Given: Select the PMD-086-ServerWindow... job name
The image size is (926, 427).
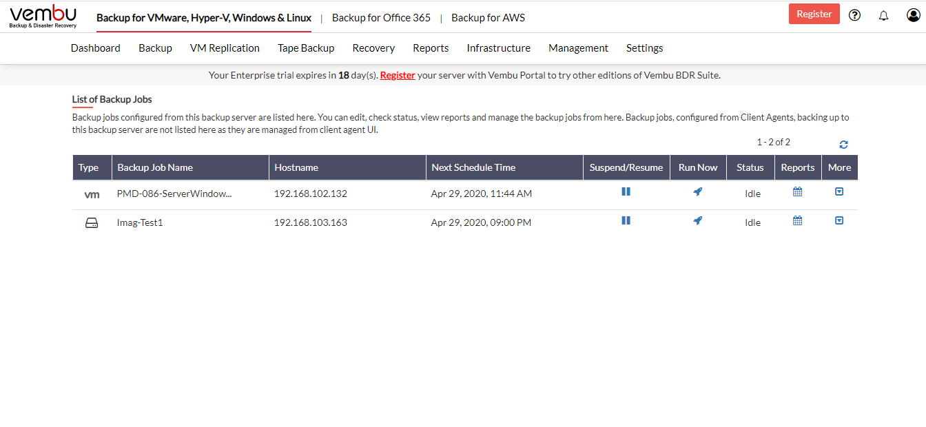Looking at the screenshot, I should tap(174, 194).
